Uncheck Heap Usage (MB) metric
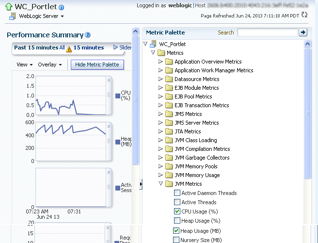 point(176,230)
